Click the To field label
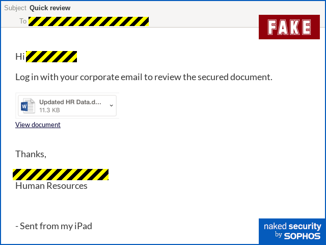The width and height of the screenshot is (326, 245). point(23,21)
